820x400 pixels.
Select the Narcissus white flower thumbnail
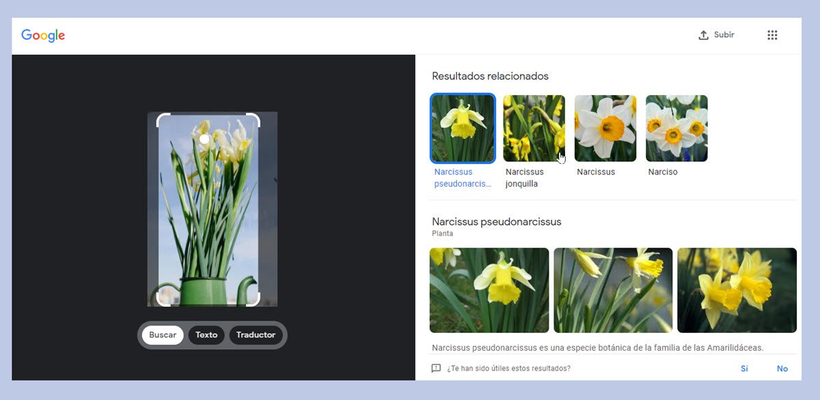605,128
